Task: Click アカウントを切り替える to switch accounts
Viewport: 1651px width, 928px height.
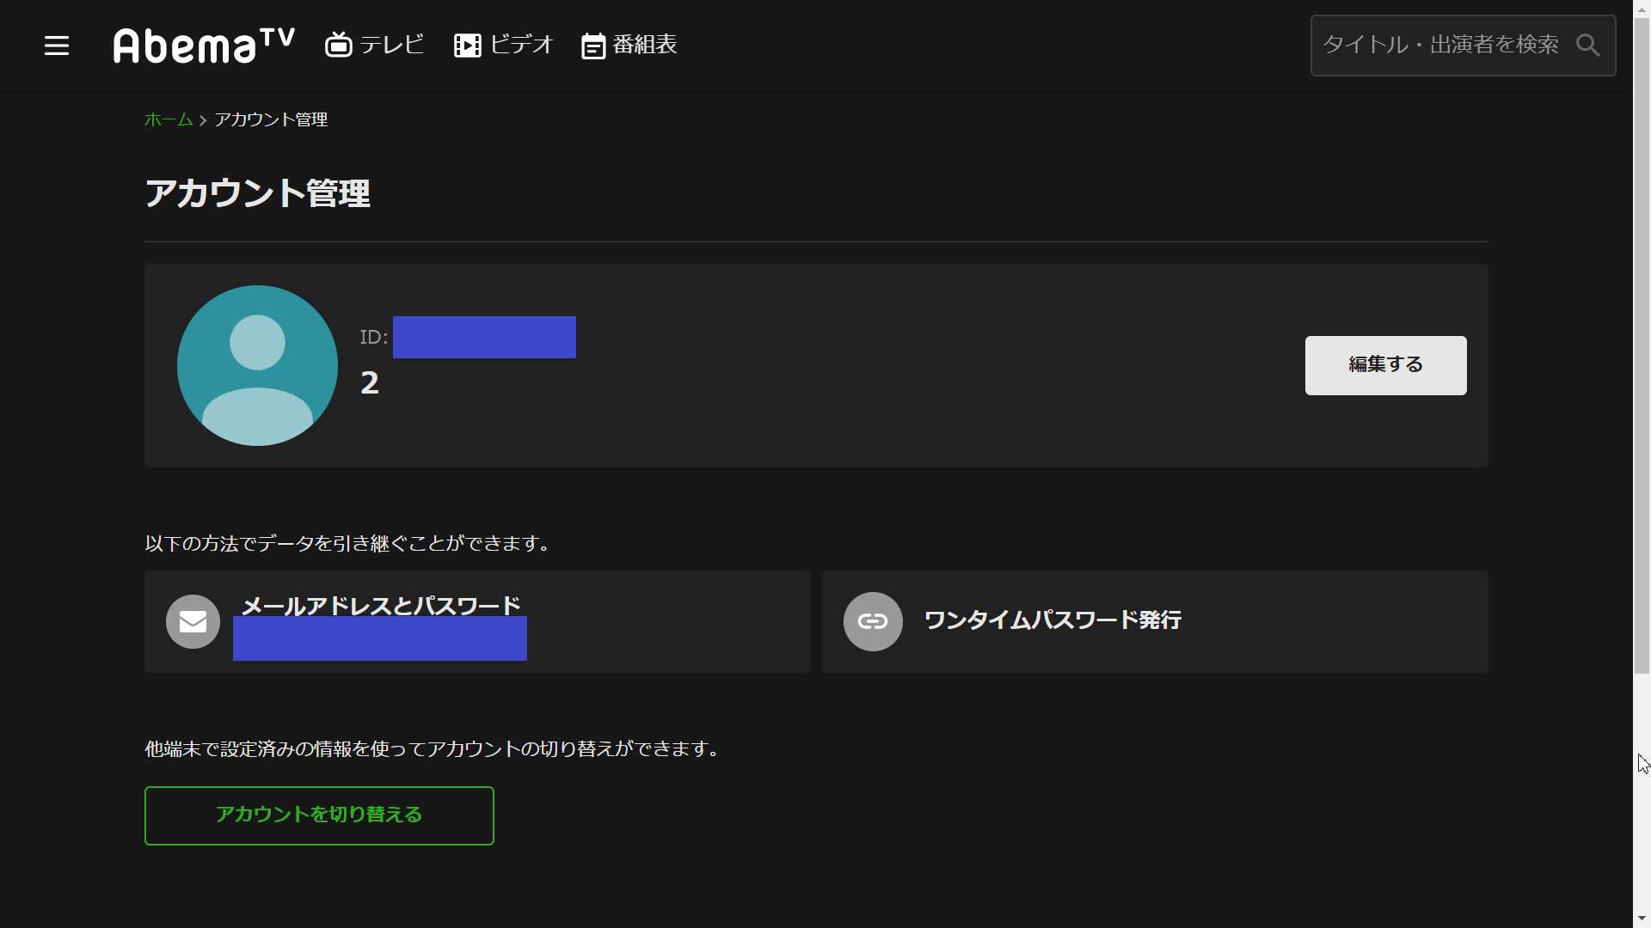Action: [x=319, y=814]
